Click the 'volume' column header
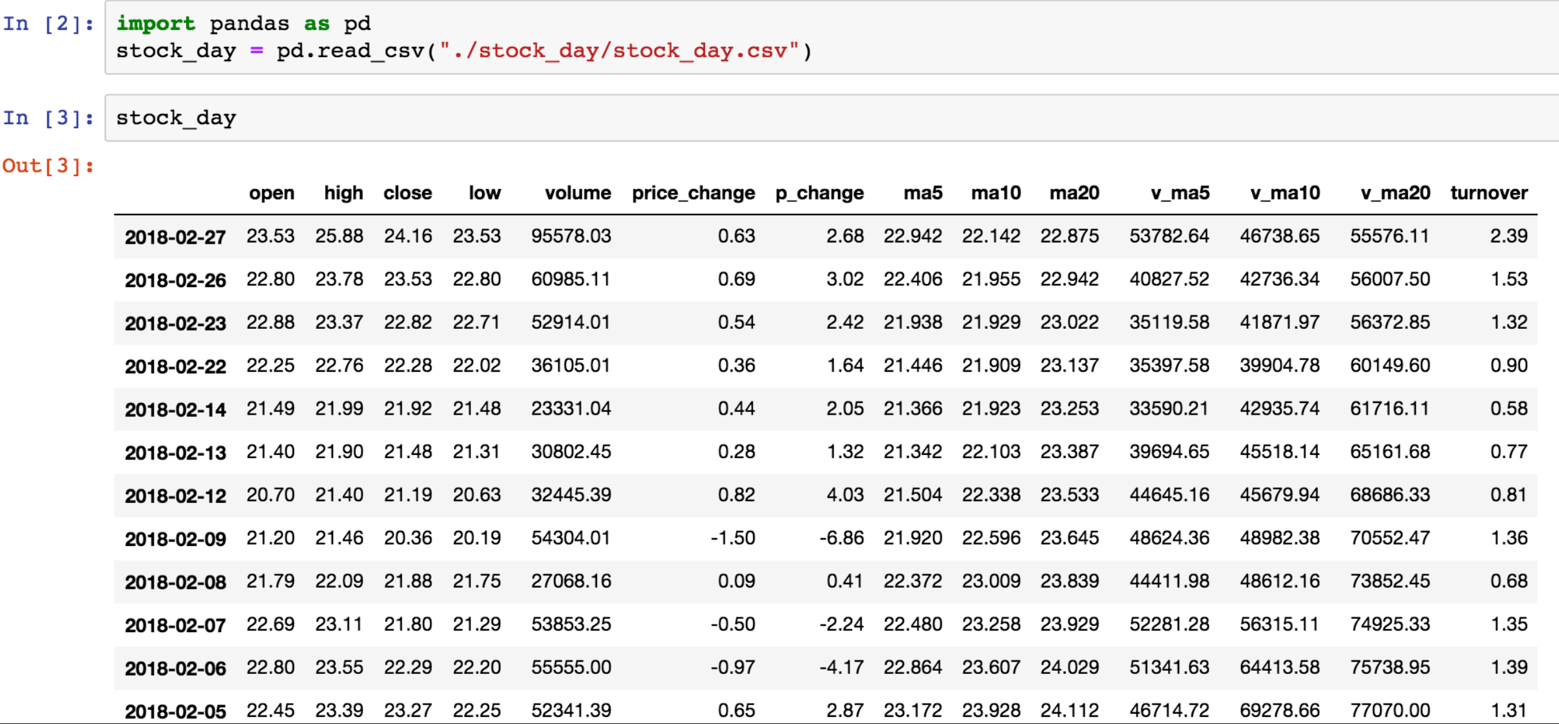 578,193
